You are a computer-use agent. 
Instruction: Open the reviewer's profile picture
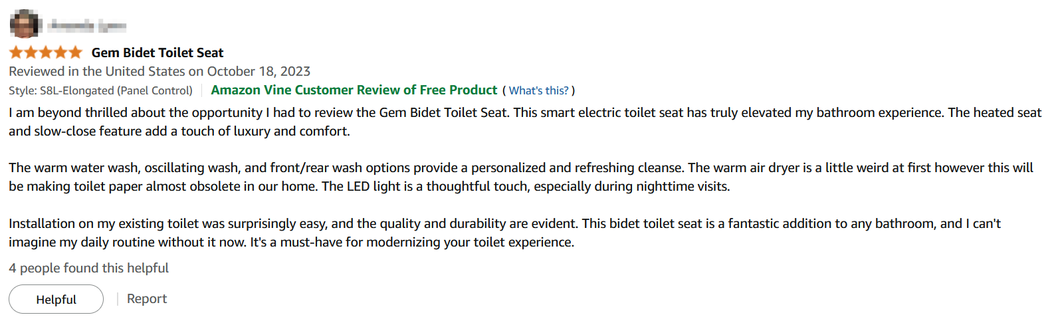point(25,25)
